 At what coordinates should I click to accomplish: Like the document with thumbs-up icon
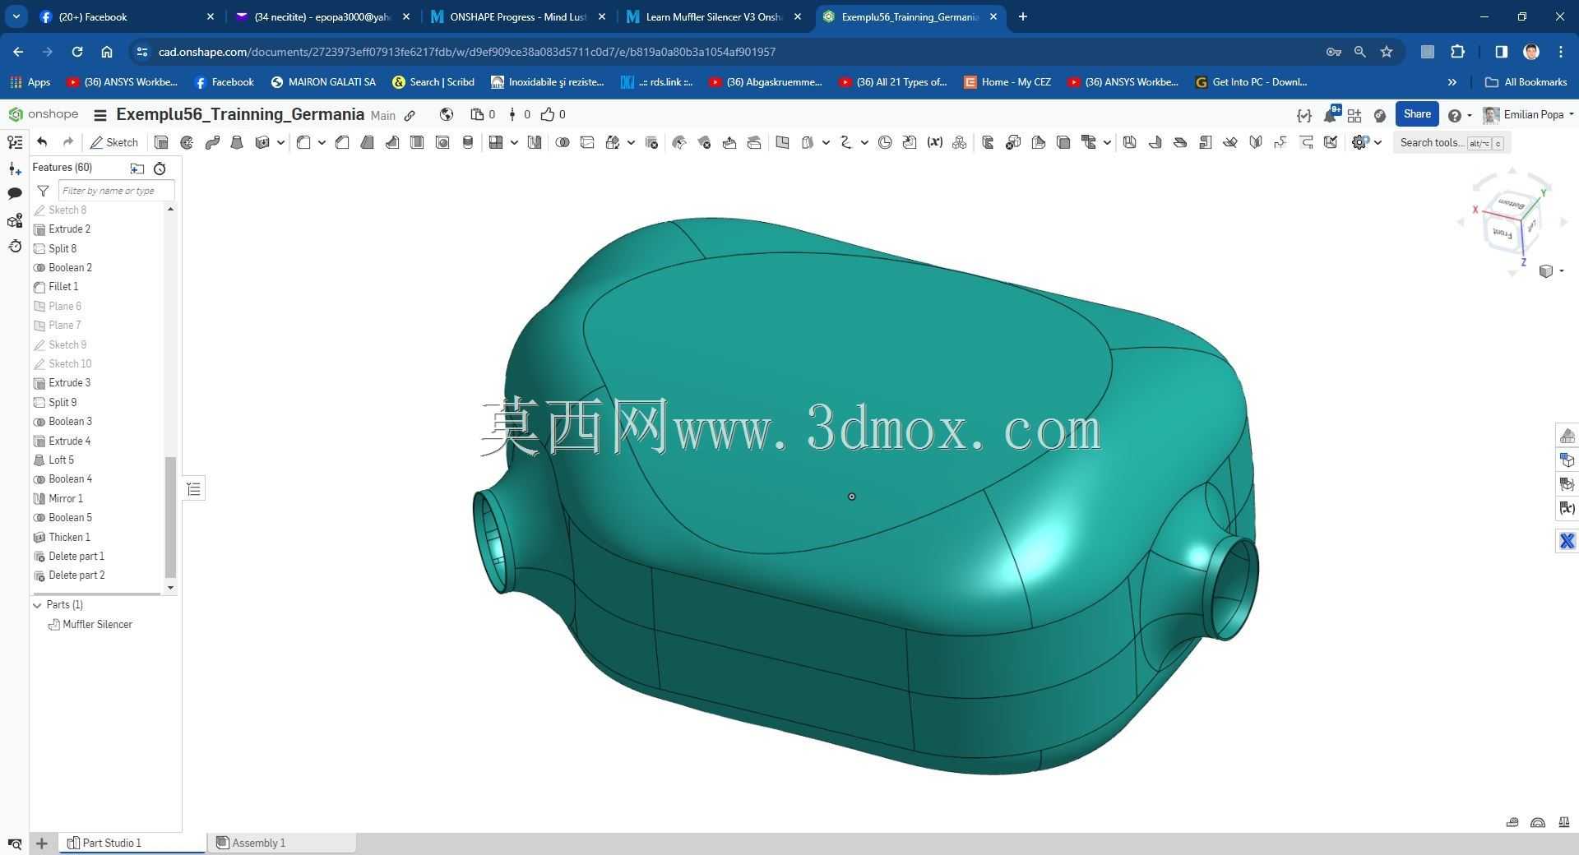(x=548, y=114)
